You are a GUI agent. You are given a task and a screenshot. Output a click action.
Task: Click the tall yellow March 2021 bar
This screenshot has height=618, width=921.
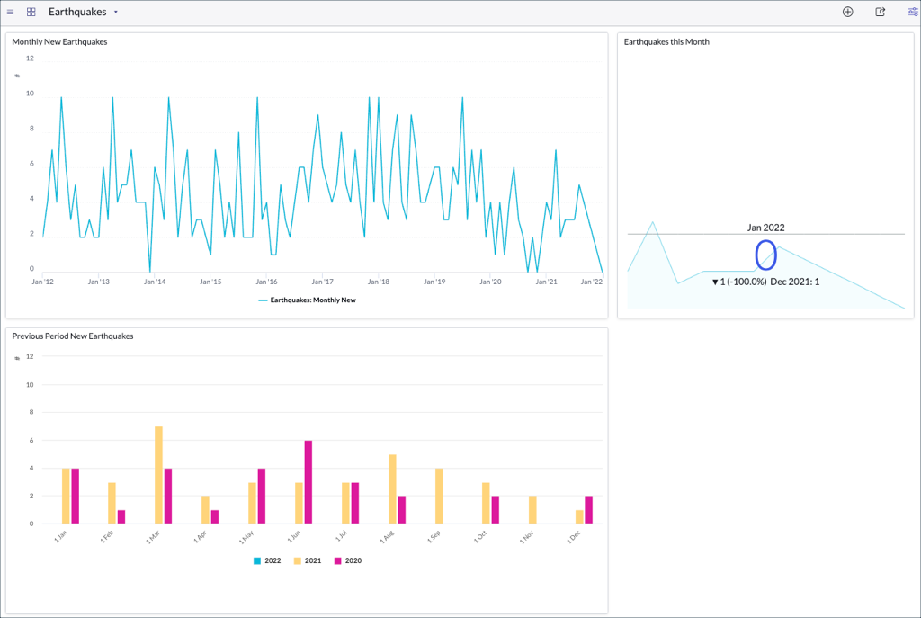pyautogui.click(x=157, y=475)
